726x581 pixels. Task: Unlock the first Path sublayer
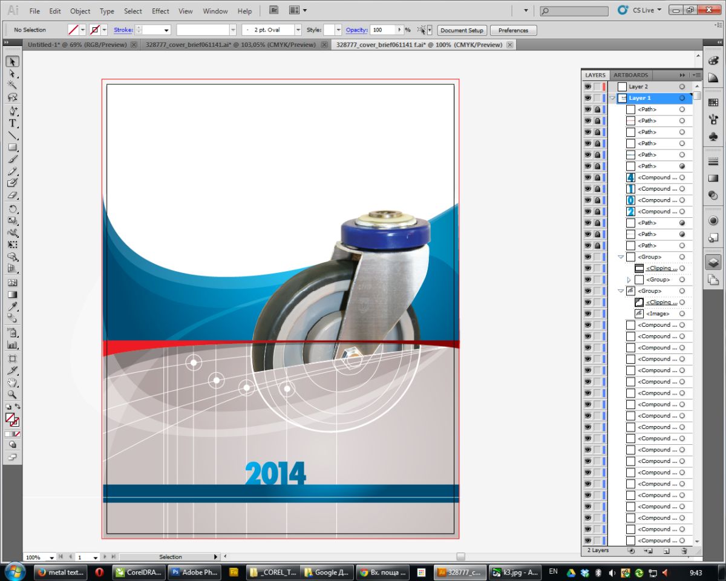tap(597, 110)
